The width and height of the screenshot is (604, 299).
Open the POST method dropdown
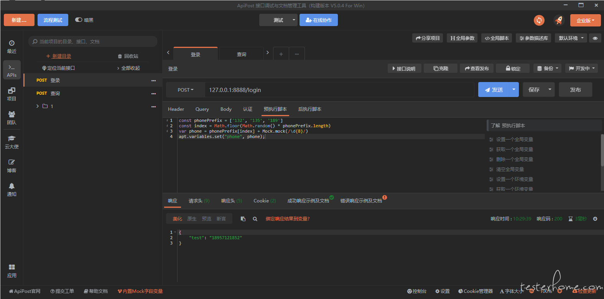click(186, 90)
